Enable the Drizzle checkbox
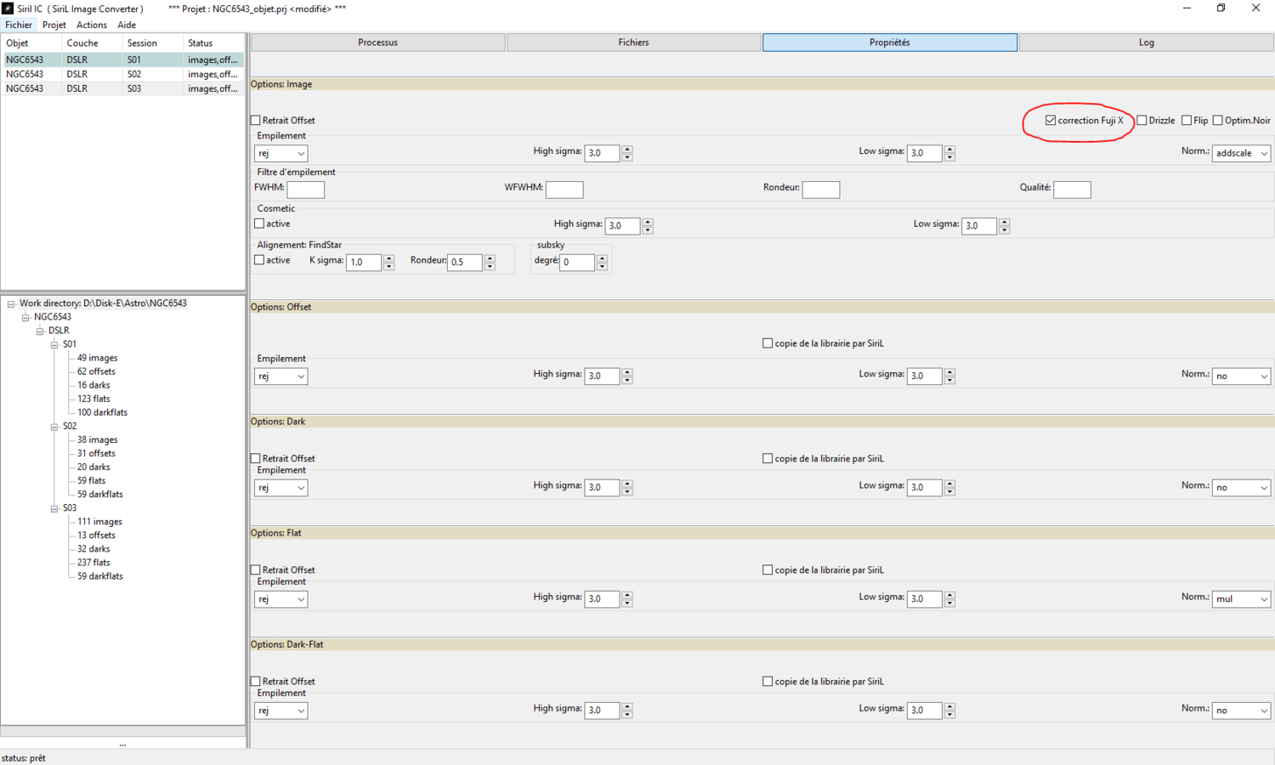This screenshot has width=1275, height=765. click(x=1142, y=121)
